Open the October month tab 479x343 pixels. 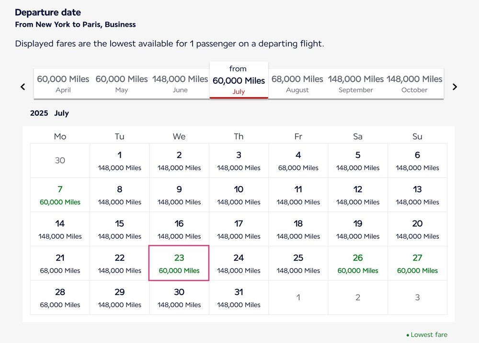click(414, 84)
